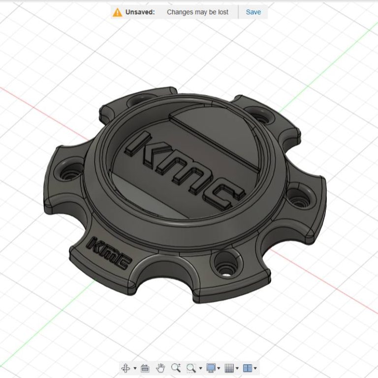Click the orange unsaved warning triangle
The width and height of the screenshot is (378, 378).
(x=117, y=12)
